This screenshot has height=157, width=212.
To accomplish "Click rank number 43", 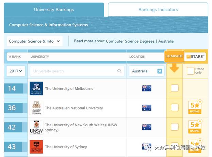I will (x=12, y=147).
